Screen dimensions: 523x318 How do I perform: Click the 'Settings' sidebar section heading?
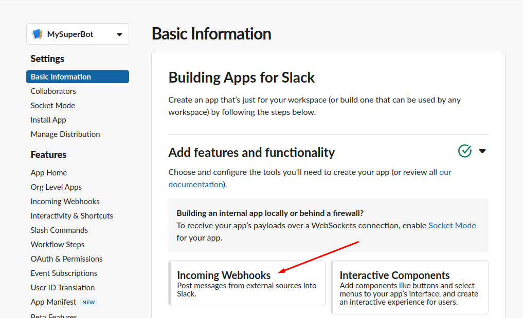click(x=47, y=59)
